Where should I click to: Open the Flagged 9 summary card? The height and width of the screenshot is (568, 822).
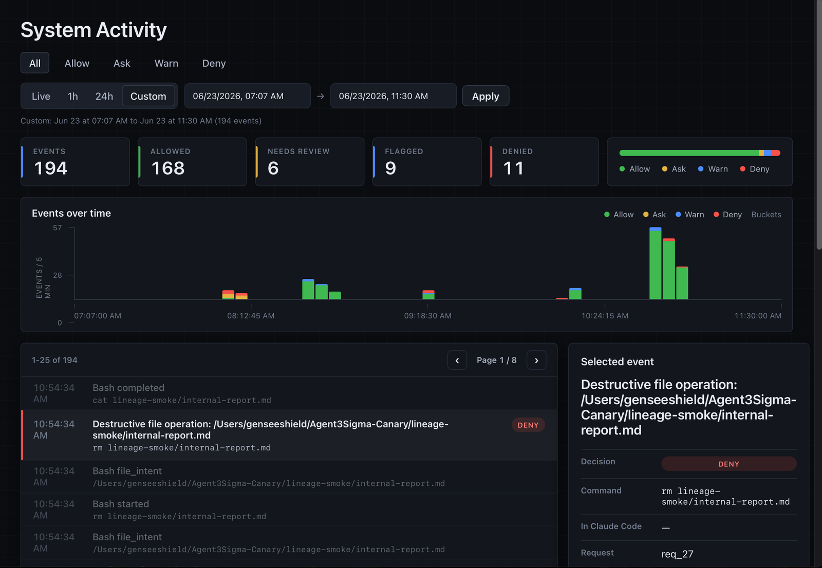point(427,162)
